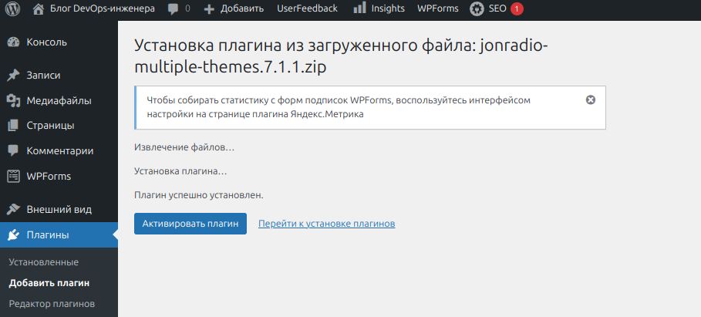Open the Консоль dashboard menu
This screenshot has height=317, width=701.
point(46,42)
